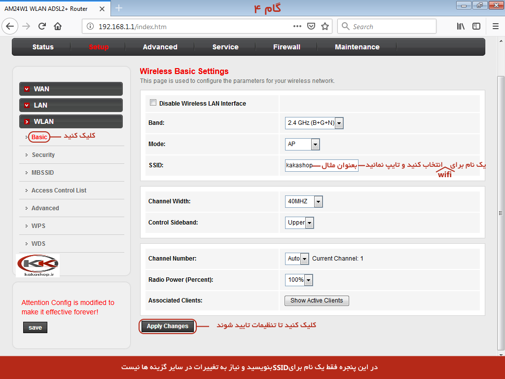Screen dimensions: 505x379
Task: Open the Firewall tab
Action: (287, 47)
